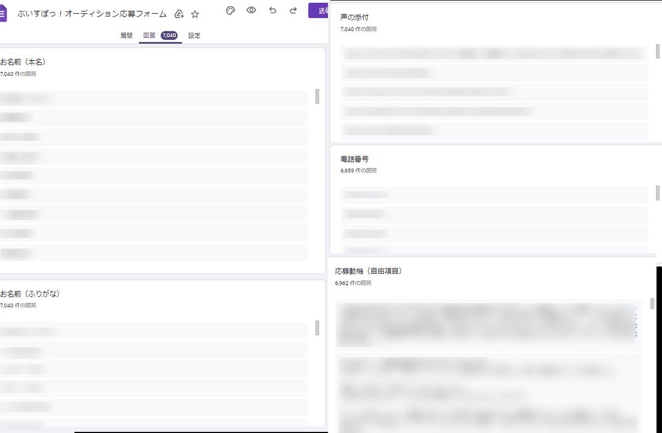Image resolution: width=662 pixels, height=433 pixels.
Task: Click 6,659 件の回答 under 電話番号
Action: (x=359, y=171)
